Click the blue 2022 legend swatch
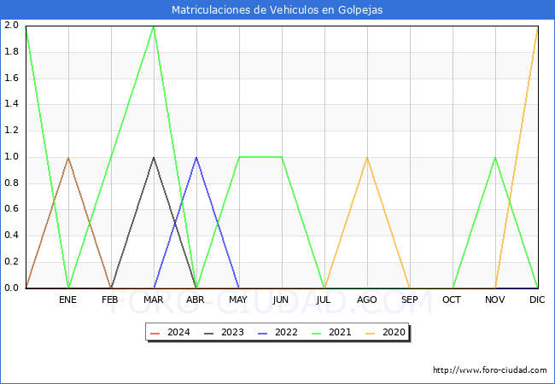This screenshot has width=555, height=384. tap(263, 333)
